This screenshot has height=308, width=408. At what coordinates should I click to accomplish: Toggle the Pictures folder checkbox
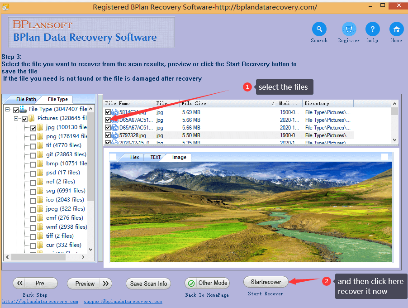pyautogui.click(x=25, y=119)
